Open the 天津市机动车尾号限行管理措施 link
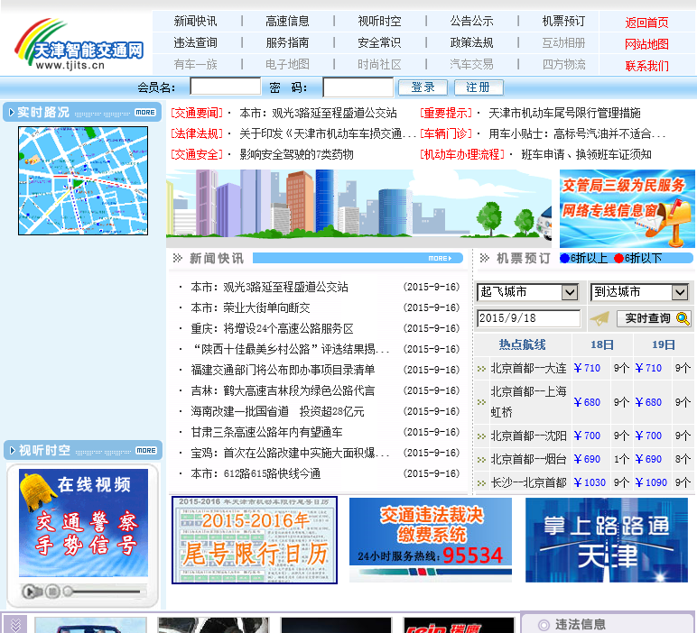This screenshot has height=633, width=697. pyautogui.click(x=564, y=114)
